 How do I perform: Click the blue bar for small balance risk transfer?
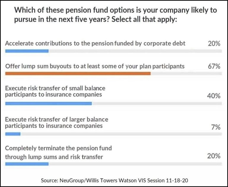pyautogui.click(x=48, y=103)
